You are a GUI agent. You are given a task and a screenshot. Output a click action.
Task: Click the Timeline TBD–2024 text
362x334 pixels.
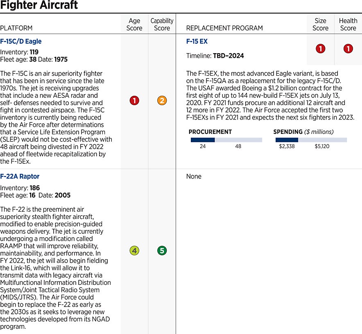(x=215, y=56)
